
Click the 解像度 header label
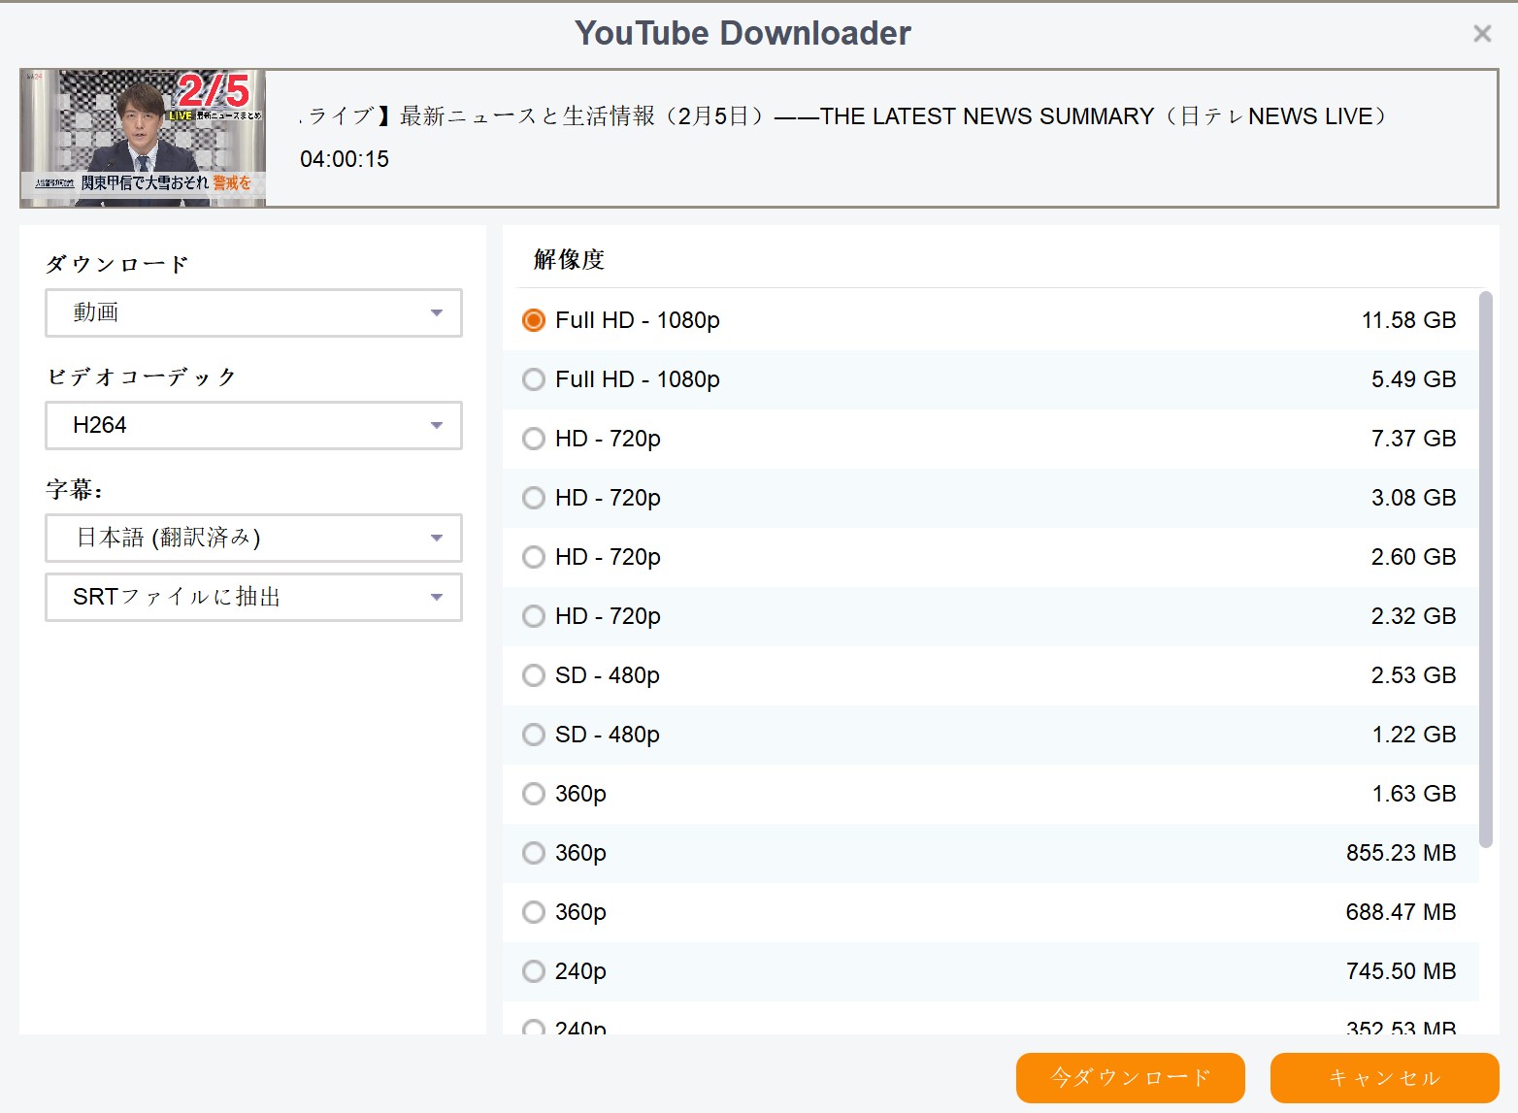click(570, 259)
